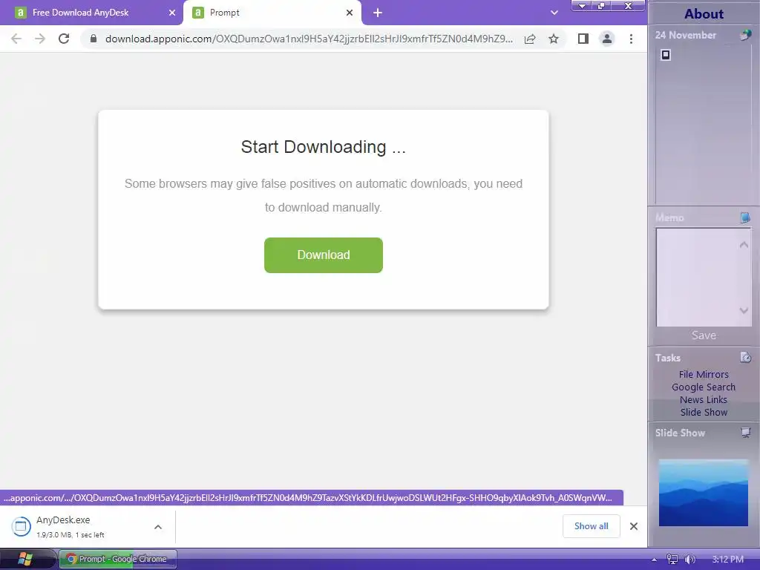The image size is (760, 570).
Task: Bookmark this page with the star icon
Action: click(554, 39)
